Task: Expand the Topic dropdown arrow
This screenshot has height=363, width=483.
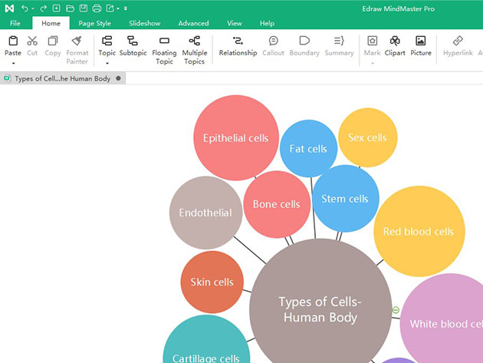Action: point(107,63)
